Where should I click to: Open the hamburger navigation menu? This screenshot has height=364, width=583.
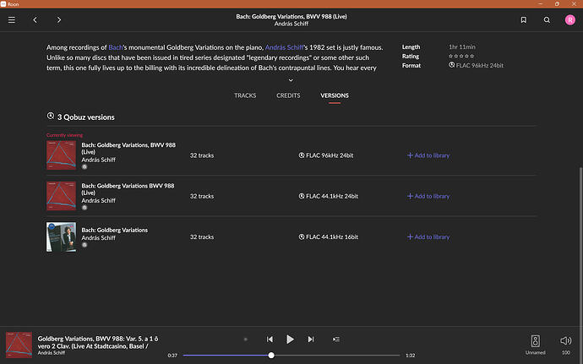[12, 19]
